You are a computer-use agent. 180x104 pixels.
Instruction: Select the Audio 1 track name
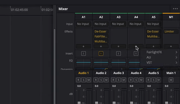coord(83,73)
